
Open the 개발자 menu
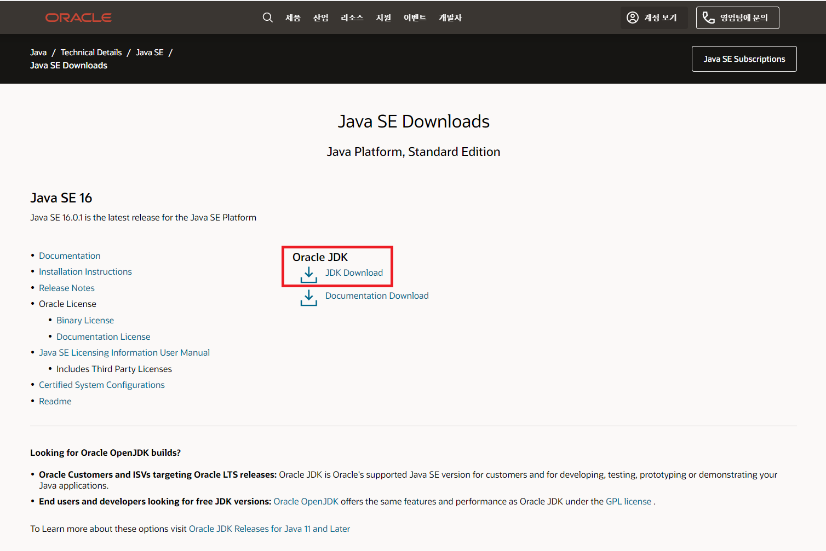(450, 18)
